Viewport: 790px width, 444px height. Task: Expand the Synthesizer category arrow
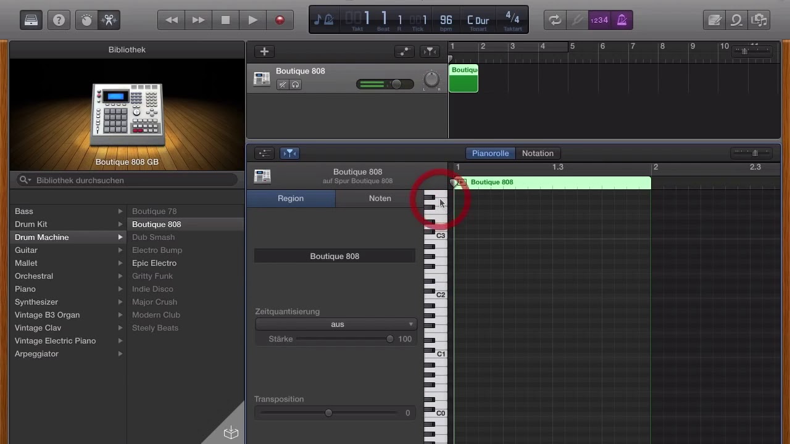pos(120,302)
